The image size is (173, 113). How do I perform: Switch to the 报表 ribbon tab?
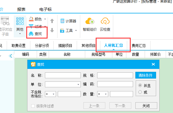point(21,9)
